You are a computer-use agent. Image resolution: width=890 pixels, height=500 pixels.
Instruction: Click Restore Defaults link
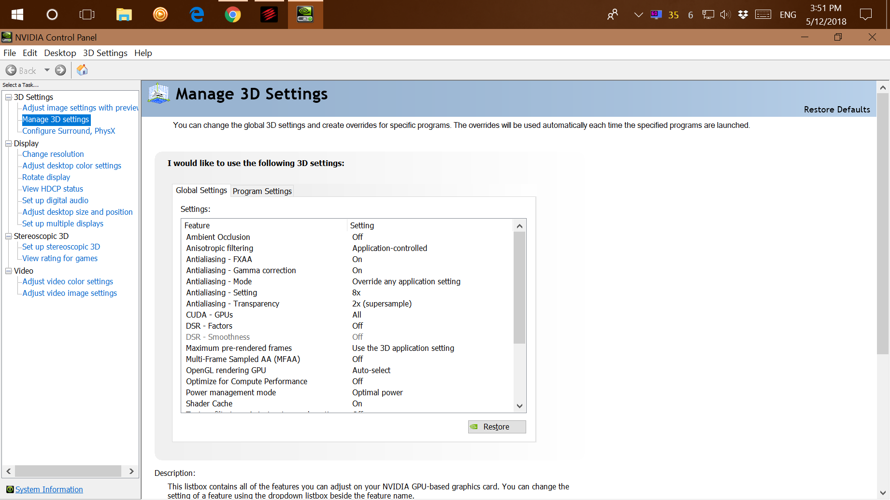[x=837, y=110]
